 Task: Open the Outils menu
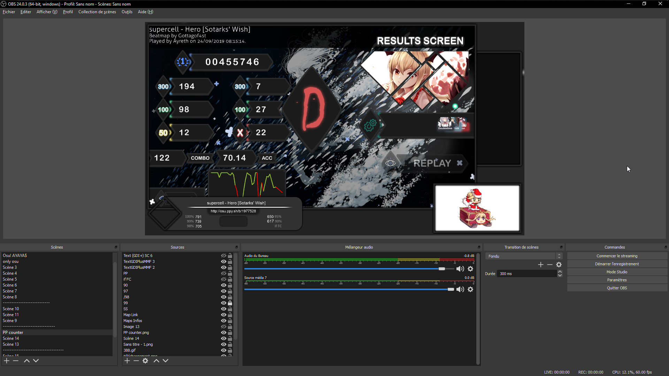click(127, 12)
